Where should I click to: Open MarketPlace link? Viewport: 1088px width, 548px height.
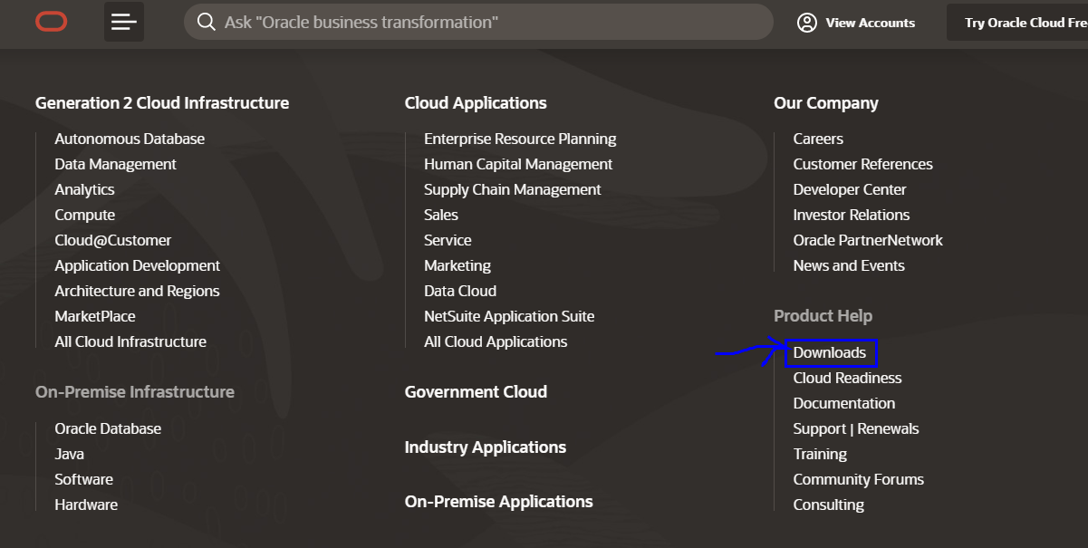click(95, 316)
